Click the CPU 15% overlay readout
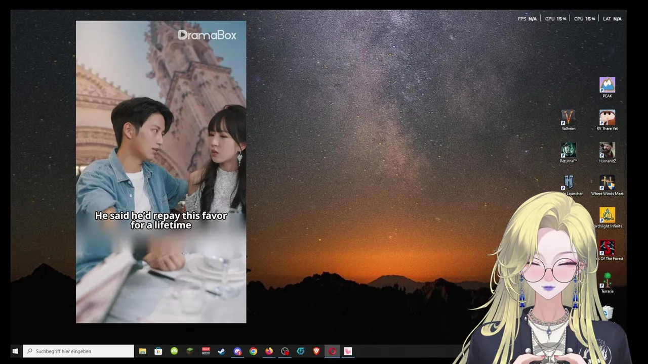 click(584, 19)
